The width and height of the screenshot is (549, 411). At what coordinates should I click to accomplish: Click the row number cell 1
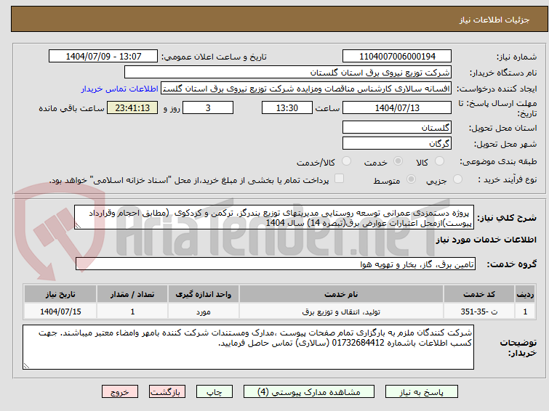525,312
